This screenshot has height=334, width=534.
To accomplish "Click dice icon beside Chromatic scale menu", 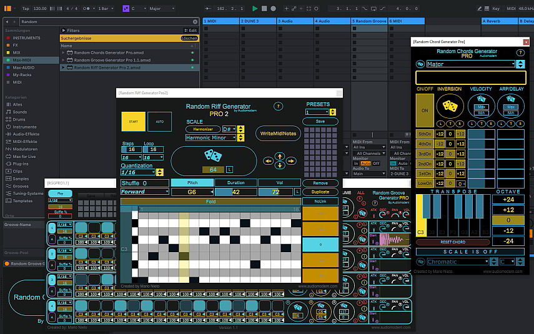I will click(x=420, y=262).
